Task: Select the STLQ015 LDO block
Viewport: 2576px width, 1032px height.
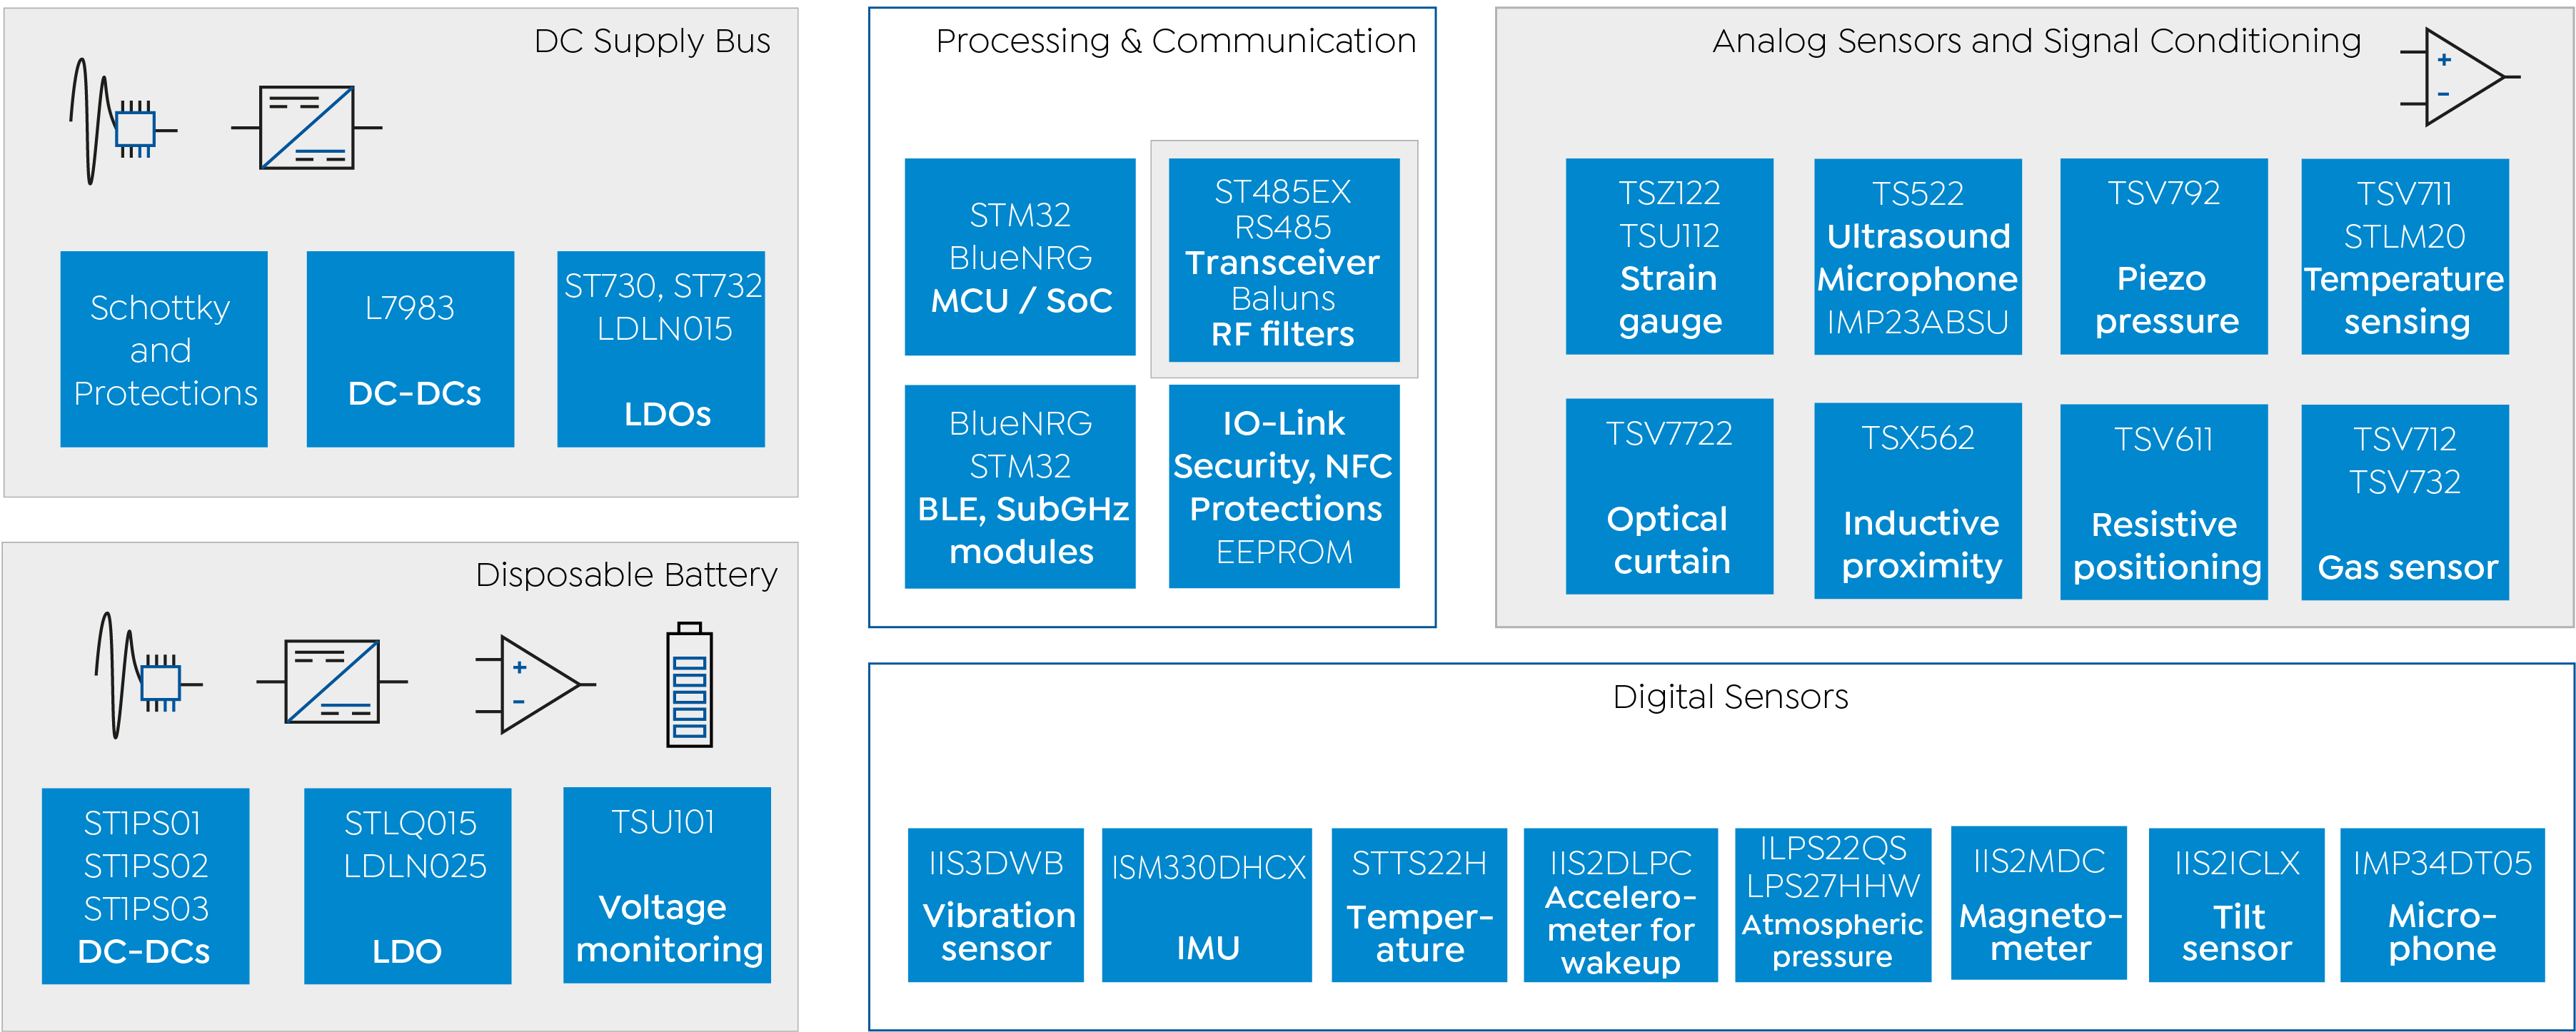Action: coord(408,886)
